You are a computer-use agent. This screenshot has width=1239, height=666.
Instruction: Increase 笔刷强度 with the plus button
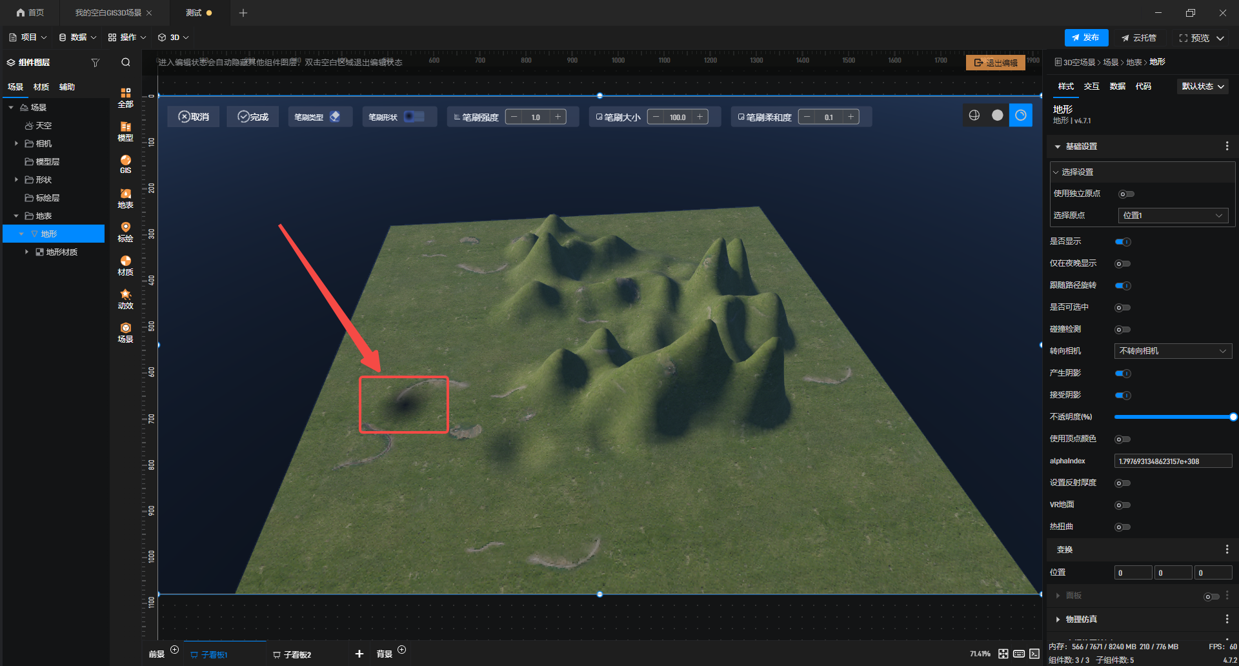(x=558, y=117)
